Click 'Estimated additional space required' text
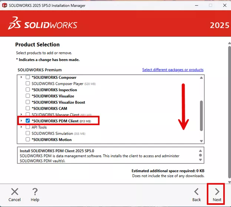The image size is (231, 207). tap(168, 171)
